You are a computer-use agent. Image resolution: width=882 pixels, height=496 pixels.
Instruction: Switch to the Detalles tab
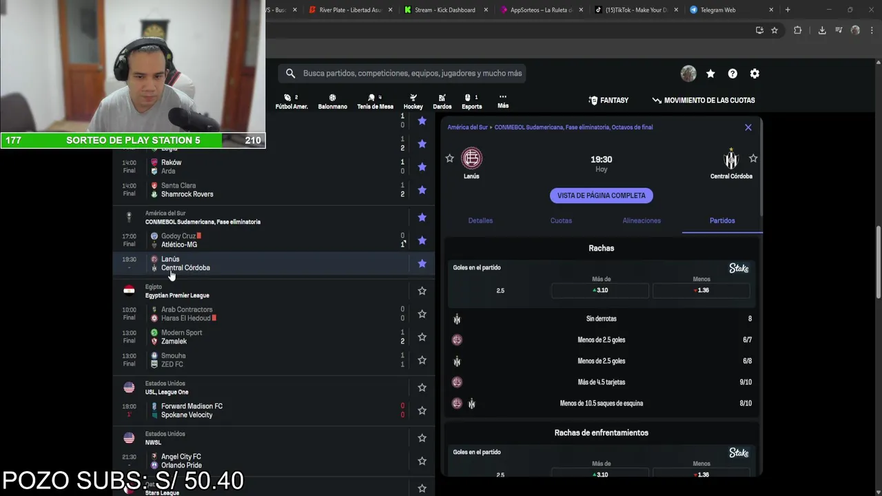pyautogui.click(x=480, y=220)
